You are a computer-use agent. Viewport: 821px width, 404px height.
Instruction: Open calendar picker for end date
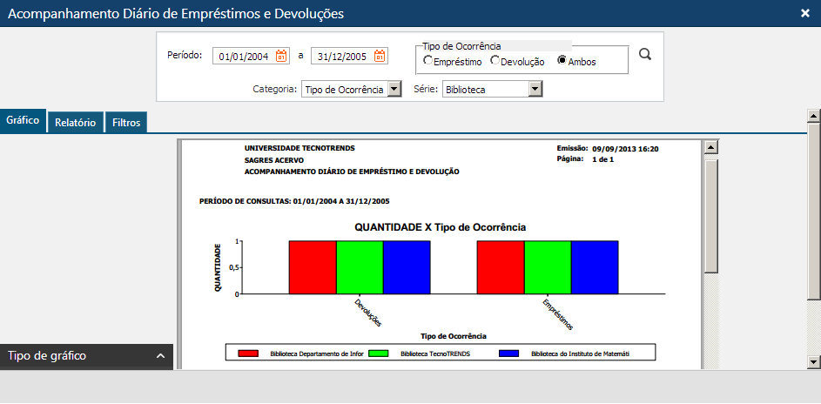coord(380,56)
